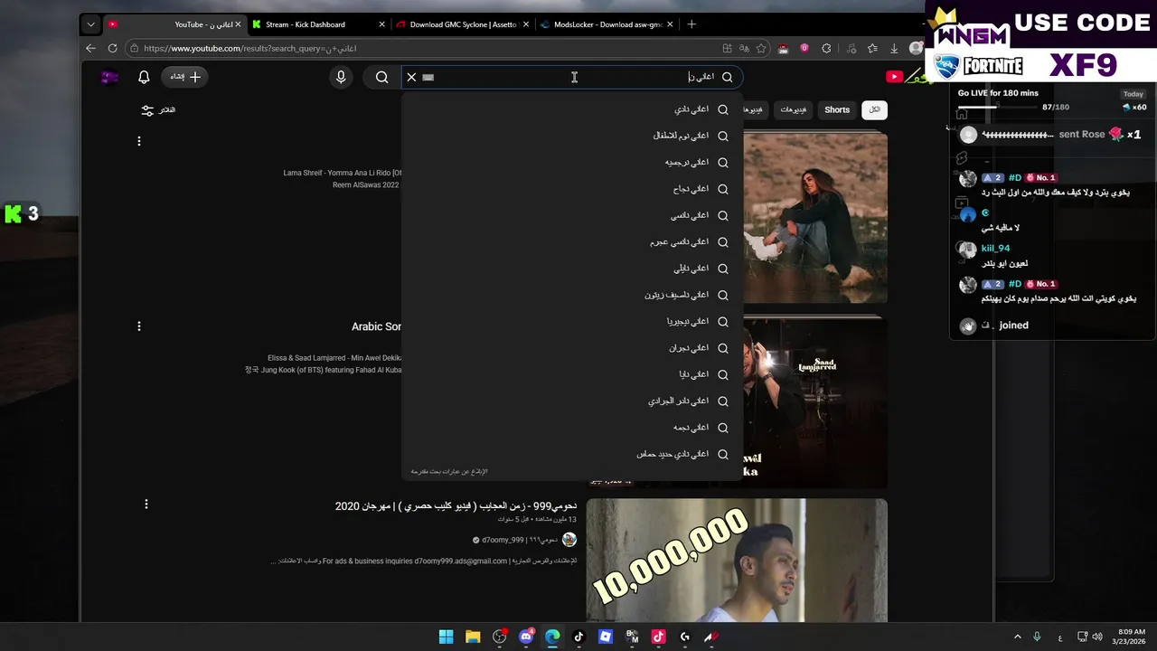The image size is (1157, 651).
Task: Choose suggestion 'اغاني نوم للاطفال'
Action: point(572,136)
